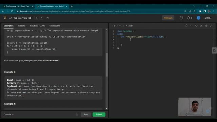This screenshot has height=122, width=217.
Task: Click the webcam video thumbnail
Action: [195, 107]
